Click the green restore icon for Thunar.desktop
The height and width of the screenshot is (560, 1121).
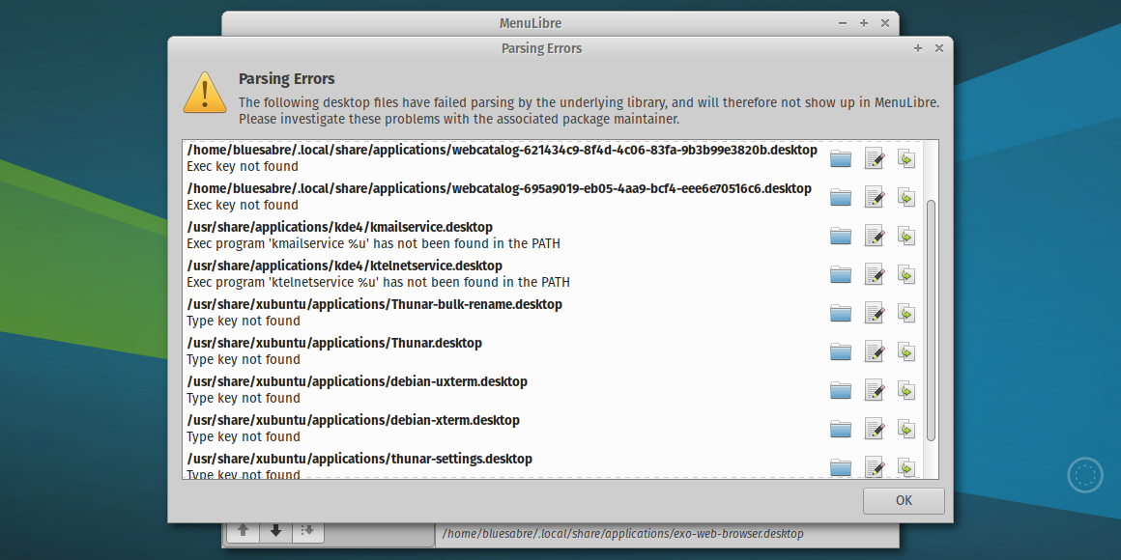(x=906, y=351)
